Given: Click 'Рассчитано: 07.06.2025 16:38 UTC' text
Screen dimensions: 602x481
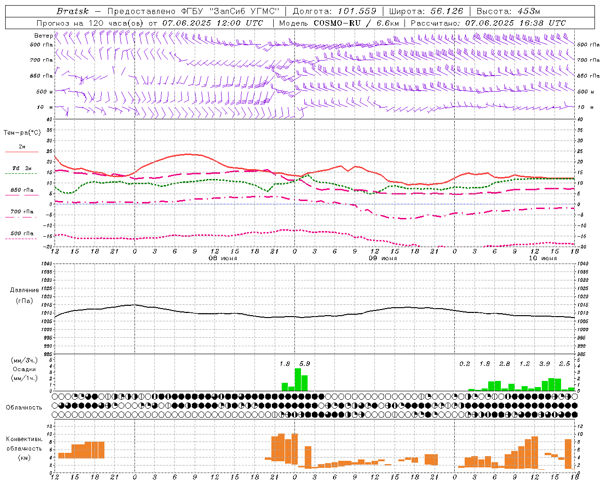Looking at the screenshot, I should [488, 23].
